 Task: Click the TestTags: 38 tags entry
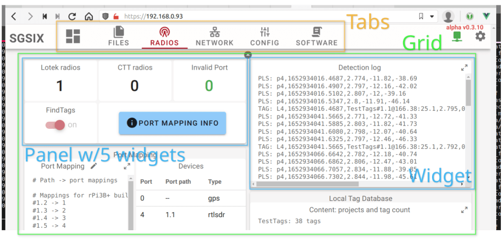coord(289,221)
